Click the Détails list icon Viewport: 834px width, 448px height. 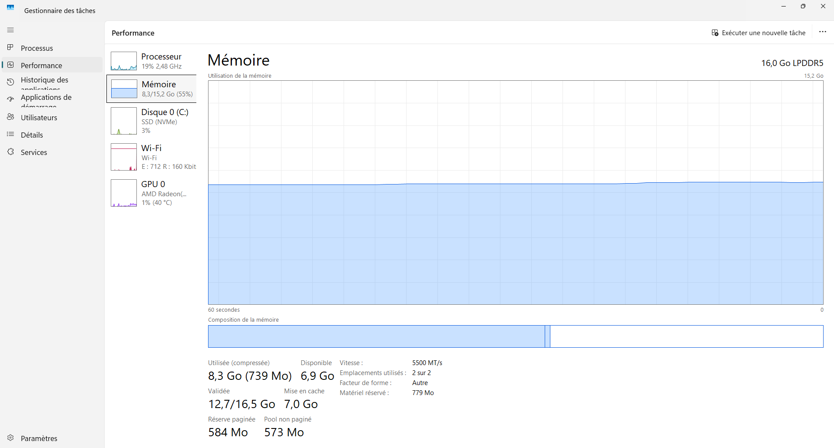10,134
